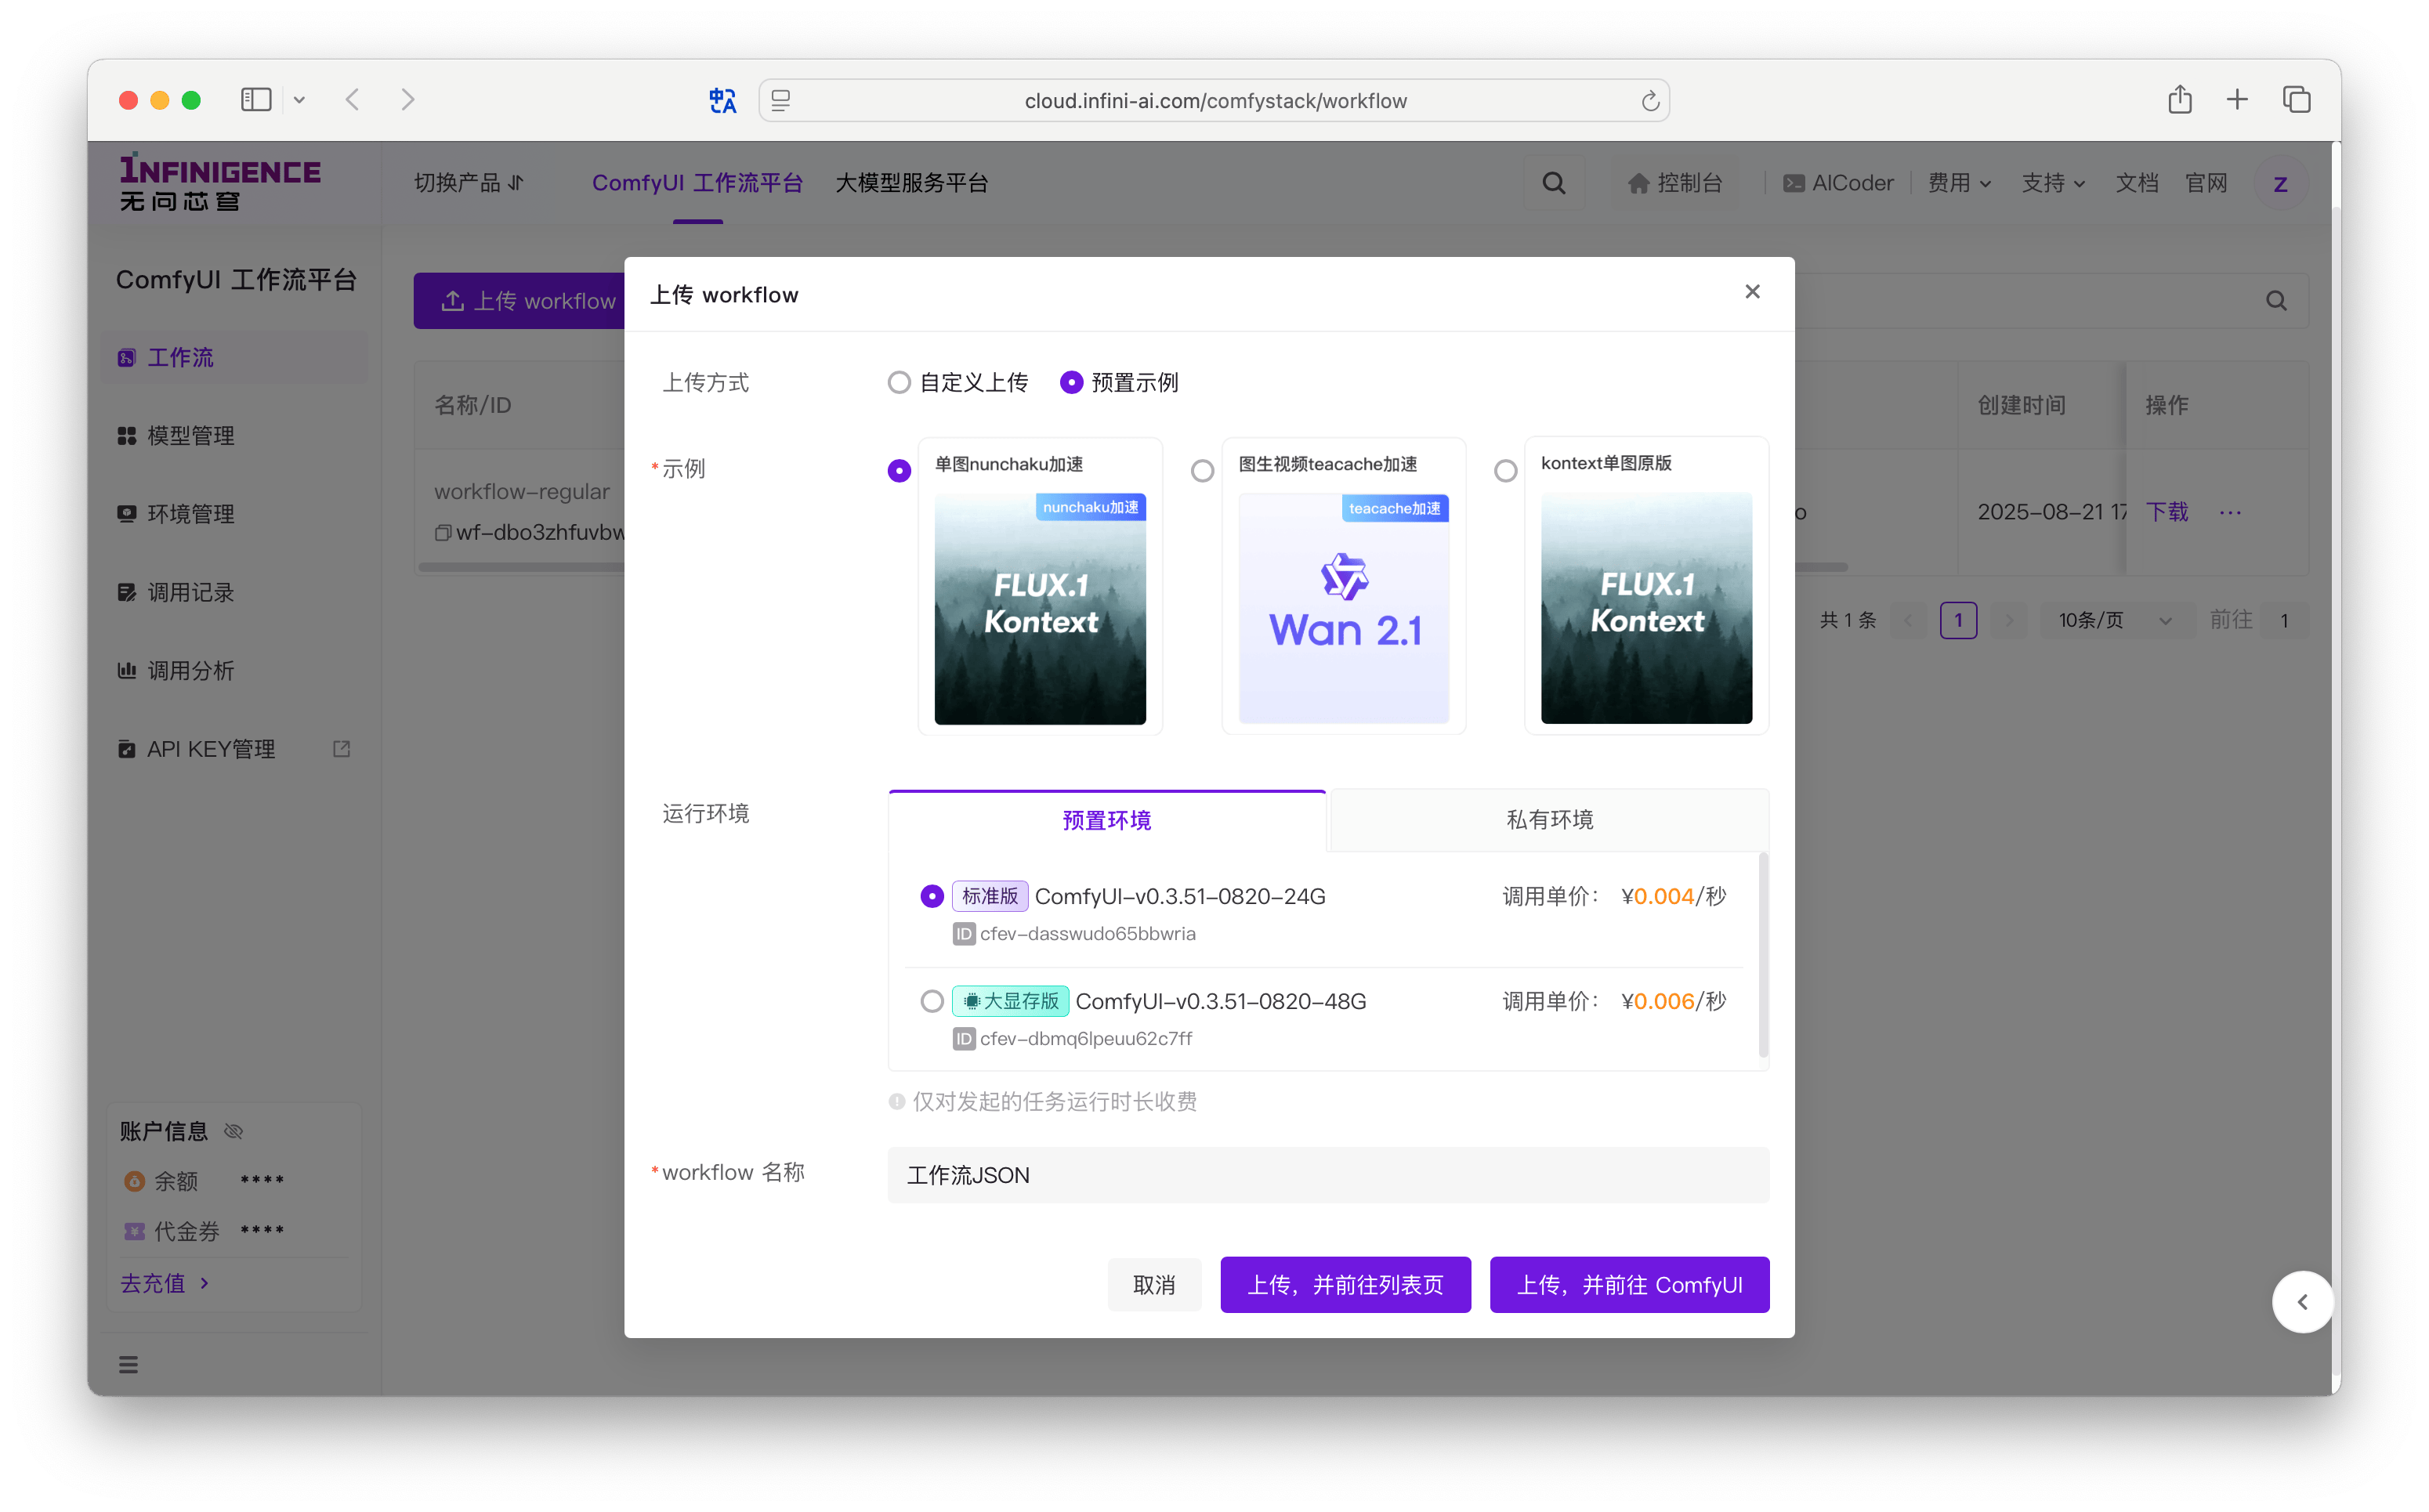Click the previous page pagination arrow

coord(1908,620)
